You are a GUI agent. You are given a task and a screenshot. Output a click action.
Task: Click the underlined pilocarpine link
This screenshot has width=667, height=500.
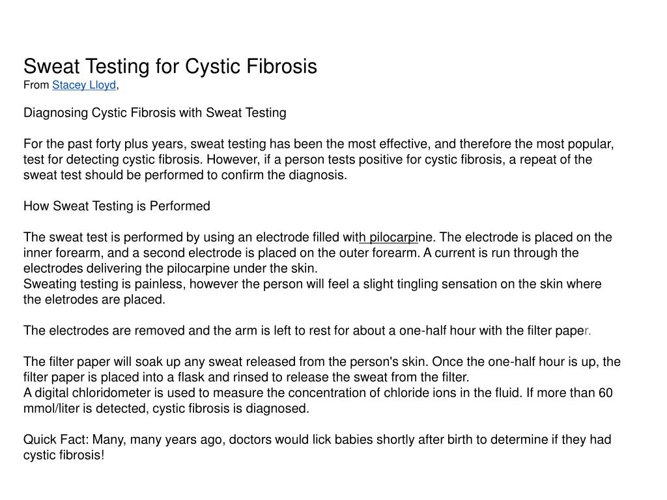390,237
